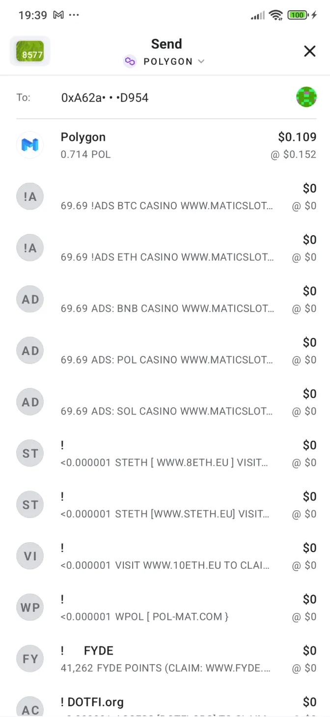The height and width of the screenshot is (717, 330).
Task: Click the purple Polygon network badge
Action: click(130, 61)
